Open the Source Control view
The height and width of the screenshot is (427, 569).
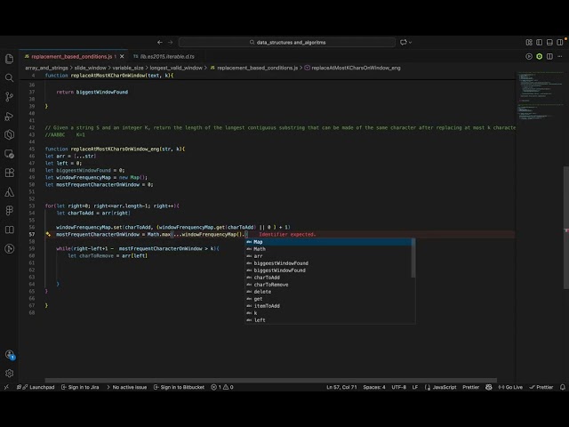[10, 97]
